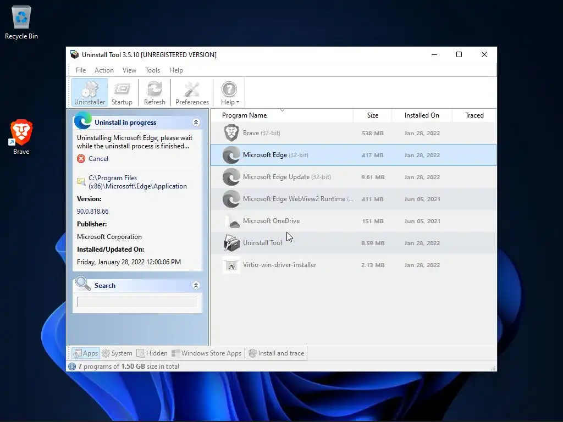Select the Brave (32-bit) program row
The width and height of the screenshot is (563, 422).
tap(354, 133)
